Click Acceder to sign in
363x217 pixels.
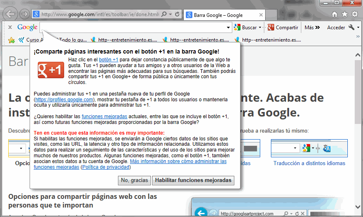pos(336,27)
